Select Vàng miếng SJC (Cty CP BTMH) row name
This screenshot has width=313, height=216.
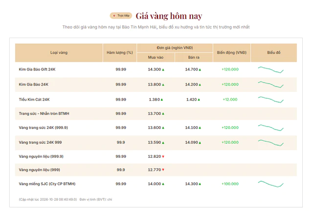(47, 184)
